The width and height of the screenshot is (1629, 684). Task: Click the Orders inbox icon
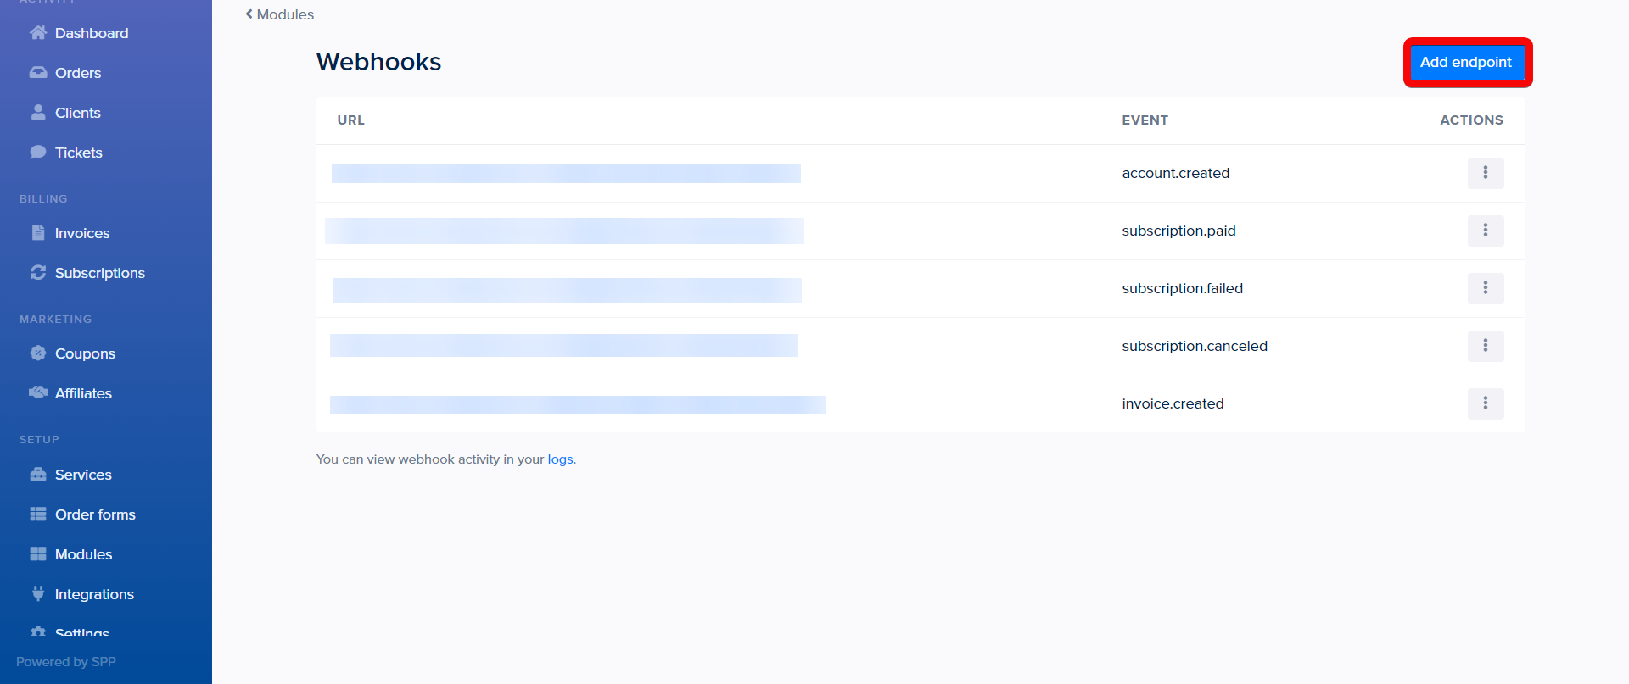coord(38,73)
